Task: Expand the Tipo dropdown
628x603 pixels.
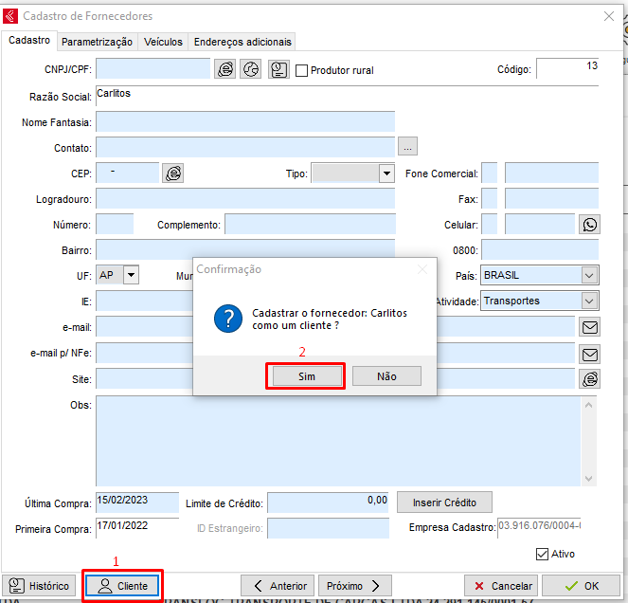Action: (386, 174)
